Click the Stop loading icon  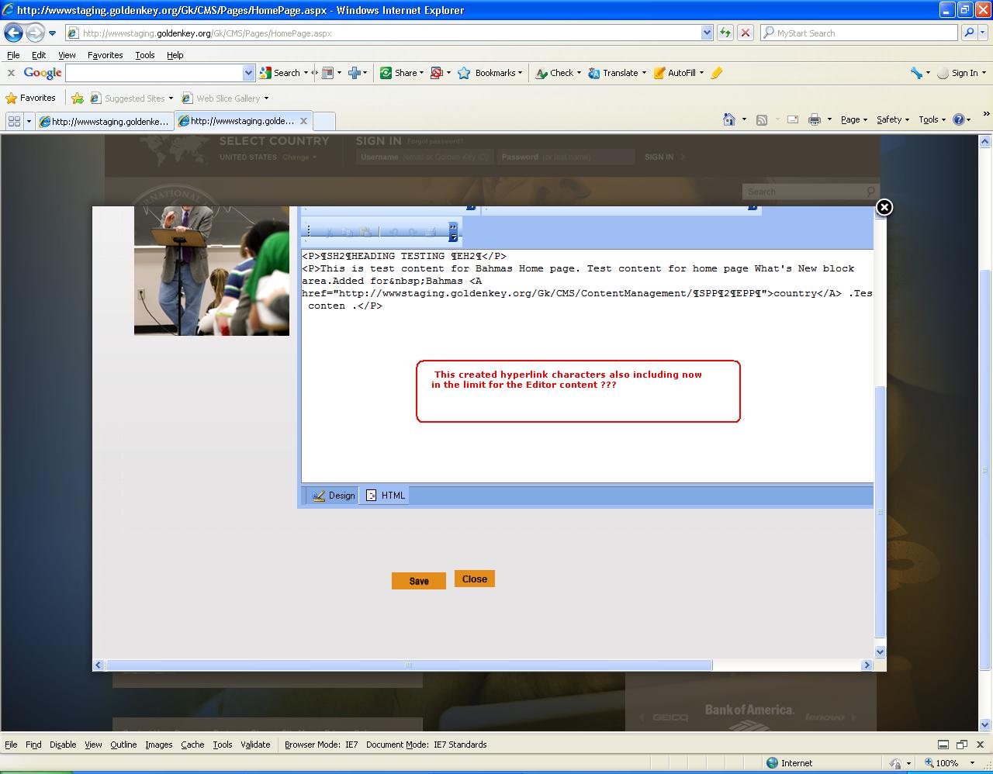(745, 33)
